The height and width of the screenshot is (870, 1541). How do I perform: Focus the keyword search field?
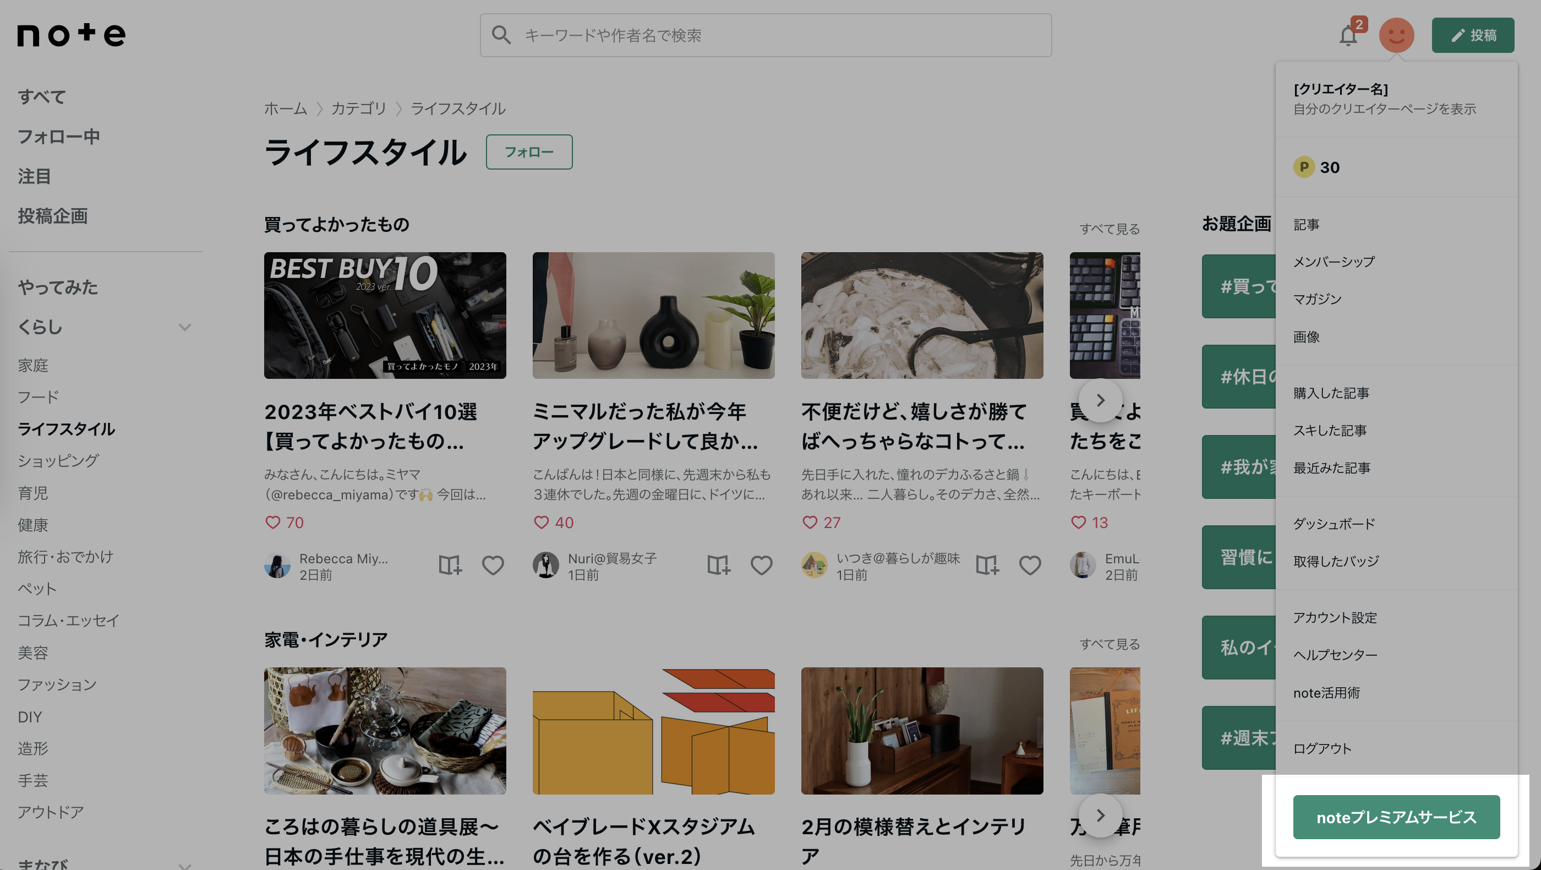[x=766, y=35]
